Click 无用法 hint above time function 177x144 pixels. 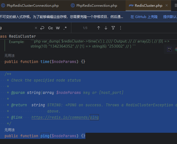(x=10, y=56)
